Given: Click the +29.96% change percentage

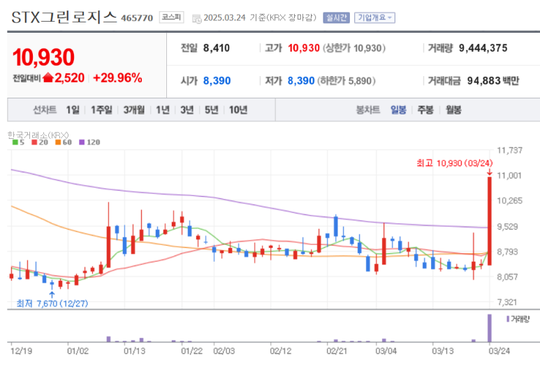Looking at the screenshot, I should tap(117, 77).
